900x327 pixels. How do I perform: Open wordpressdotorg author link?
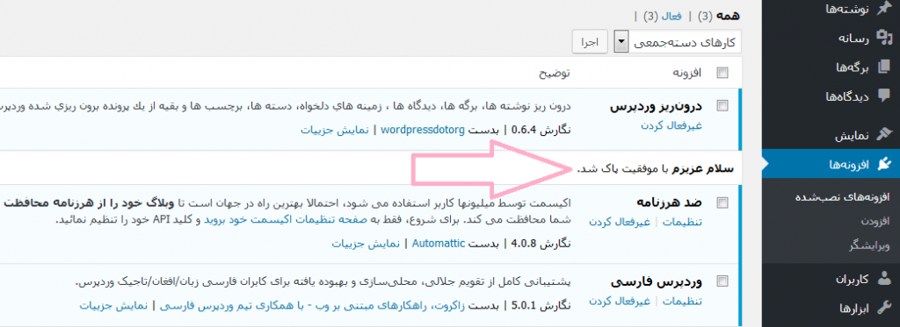tap(422, 130)
